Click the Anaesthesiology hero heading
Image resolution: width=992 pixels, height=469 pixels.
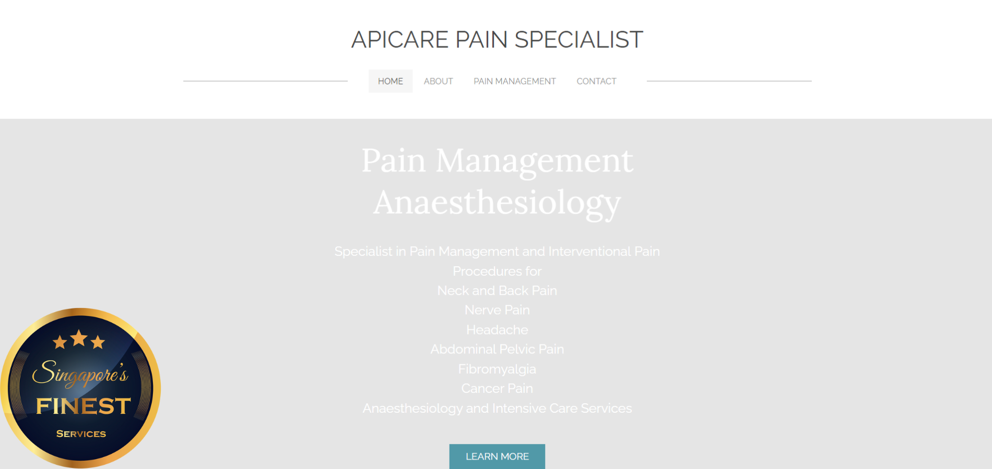[x=497, y=202]
